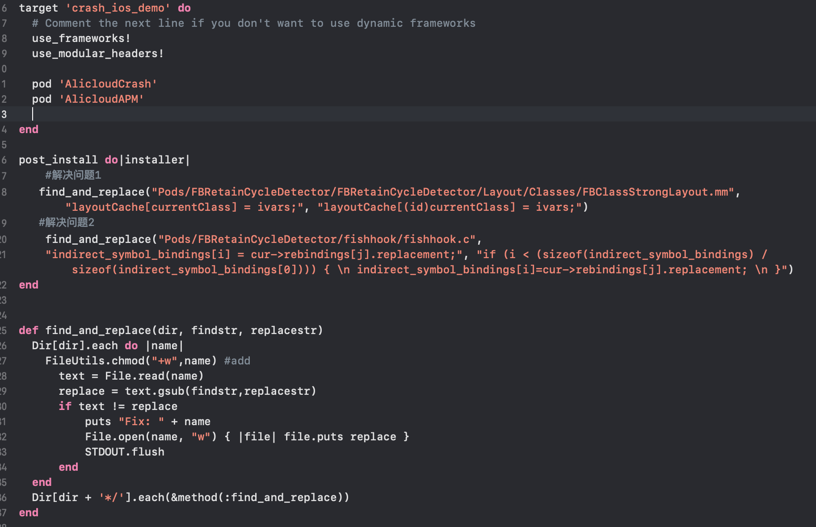Click the File.read(name) expression
The width and height of the screenshot is (816, 527).
click(x=154, y=376)
